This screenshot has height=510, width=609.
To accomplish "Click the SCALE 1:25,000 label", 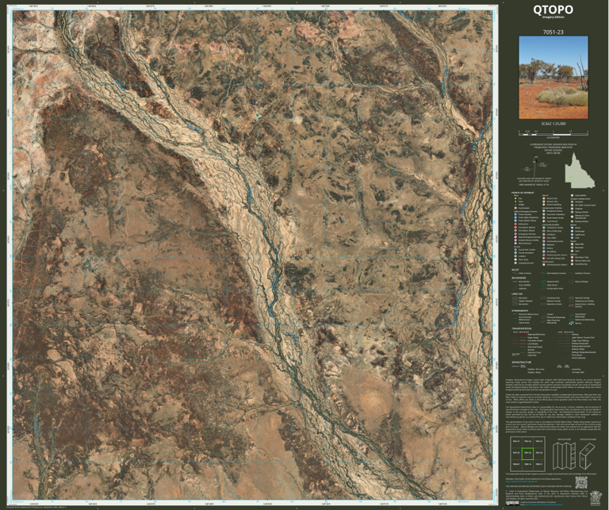I will [x=553, y=124].
